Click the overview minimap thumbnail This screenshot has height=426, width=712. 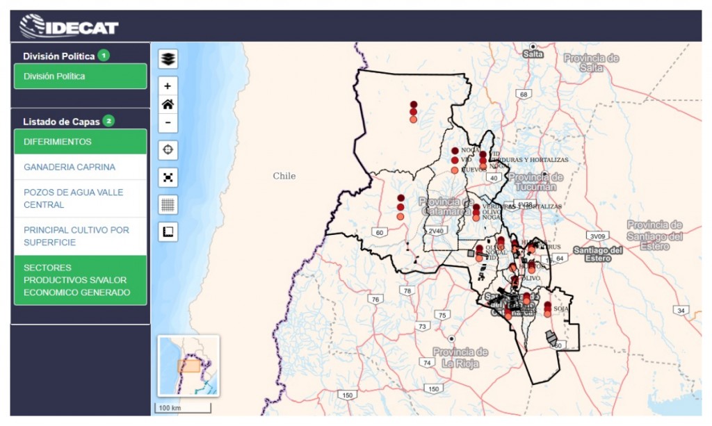tap(188, 366)
